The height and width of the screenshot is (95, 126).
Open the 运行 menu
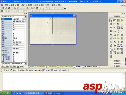click(36, 5)
